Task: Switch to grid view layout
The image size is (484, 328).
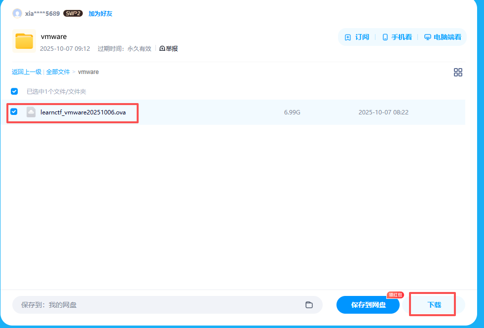Action: (x=458, y=73)
